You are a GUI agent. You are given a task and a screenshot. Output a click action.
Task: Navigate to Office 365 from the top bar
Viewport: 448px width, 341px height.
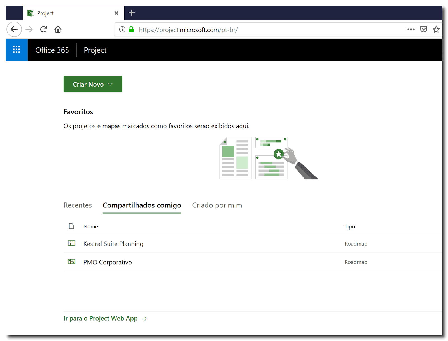coord(52,50)
